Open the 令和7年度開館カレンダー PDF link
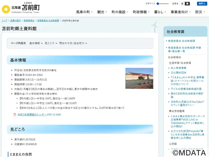 click(x=32, y=115)
